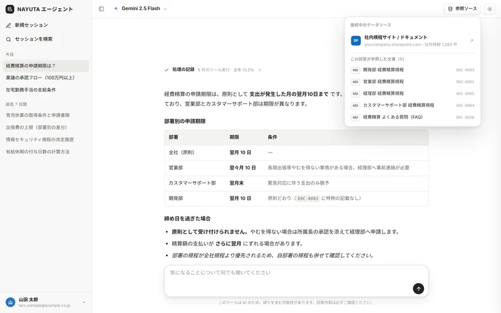Open the 社内規程サイト / ドキュメント data source
The image size is (501, 313).
pyautogui.click(x=413, y=41)
